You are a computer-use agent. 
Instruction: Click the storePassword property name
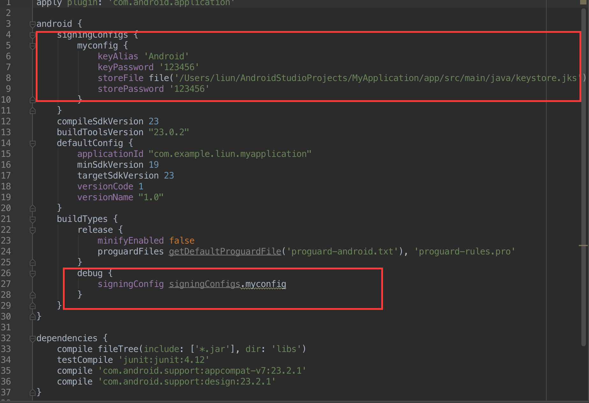tap(131, 89)
